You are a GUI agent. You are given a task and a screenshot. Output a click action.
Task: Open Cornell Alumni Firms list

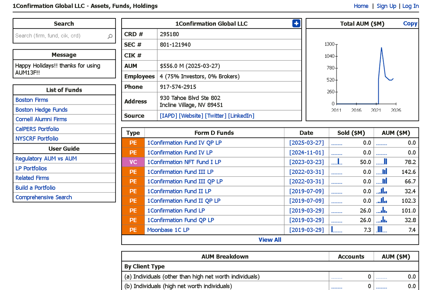[41, 119]
